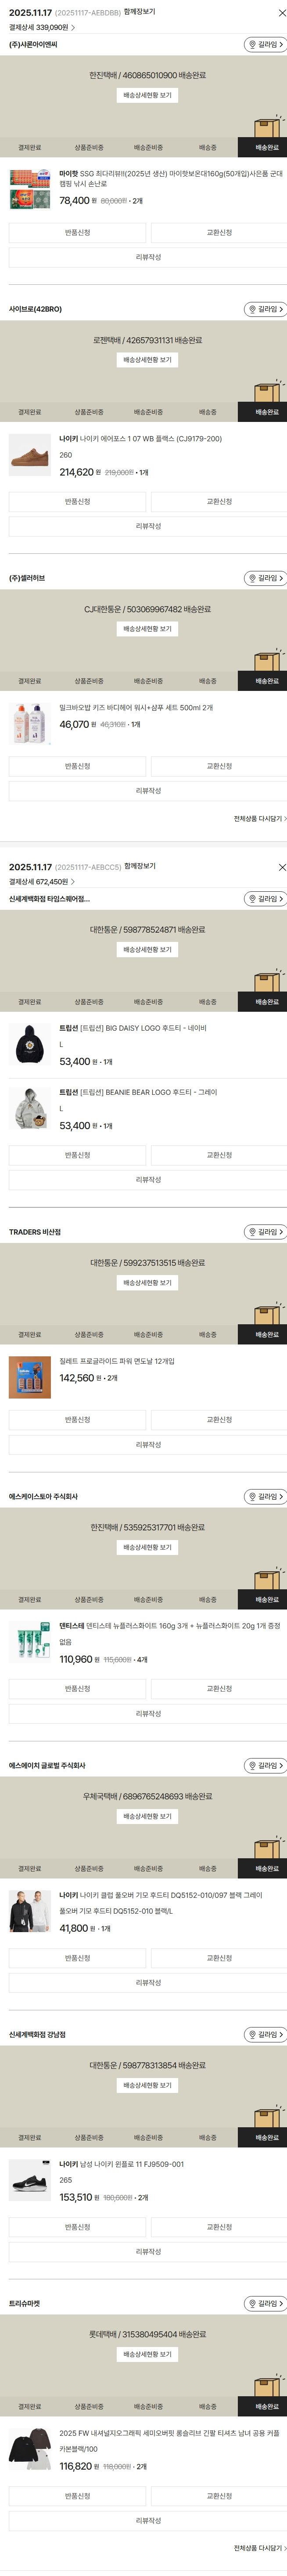Viewport: 287px width, 2576px height.
Task: Open the 함께장보기 link on the first order
Action: [x=139, y=12]
